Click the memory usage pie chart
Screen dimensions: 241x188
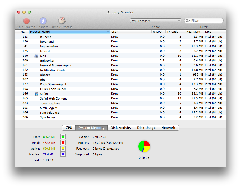coord(144,146)
